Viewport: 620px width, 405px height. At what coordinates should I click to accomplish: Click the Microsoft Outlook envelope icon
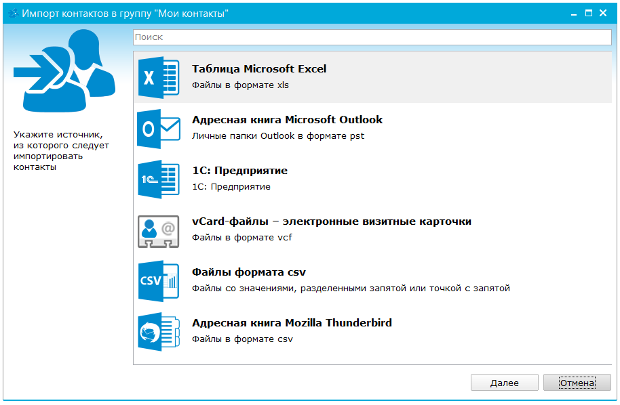(x=158, y=128)
